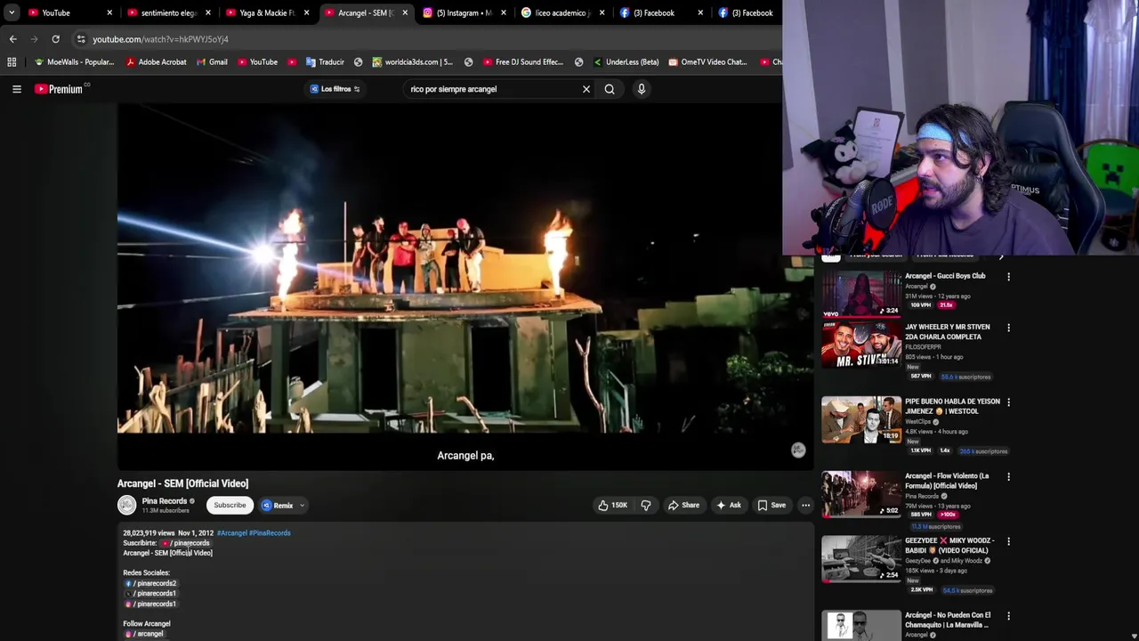Screen dimensions: 1139x641
Task: Click the Remix button
Action: point(278,505)
